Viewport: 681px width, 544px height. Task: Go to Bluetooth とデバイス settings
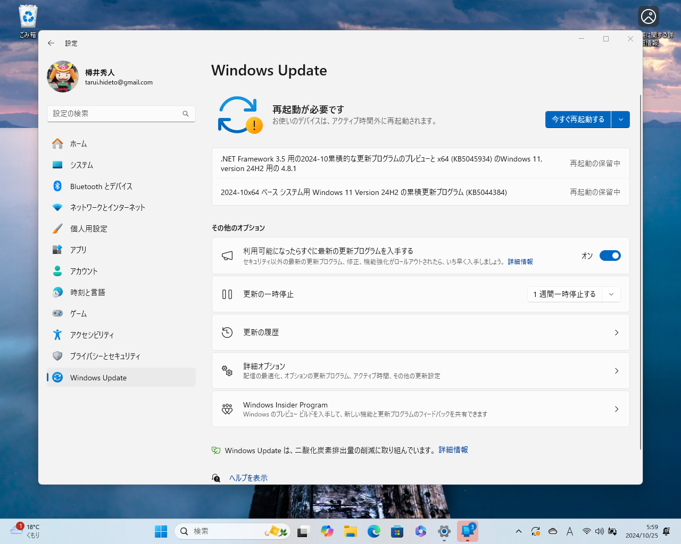click(121, 186)
